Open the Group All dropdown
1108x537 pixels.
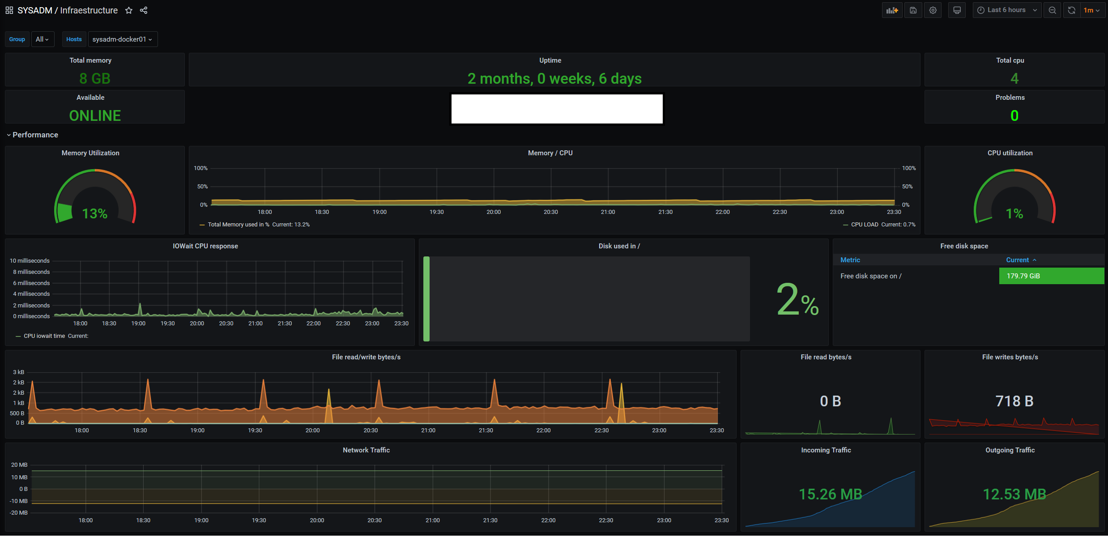(x=43, y=39)
